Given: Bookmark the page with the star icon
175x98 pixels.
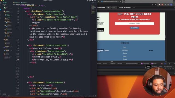Looking at the screenshot, I should (156, 5).
